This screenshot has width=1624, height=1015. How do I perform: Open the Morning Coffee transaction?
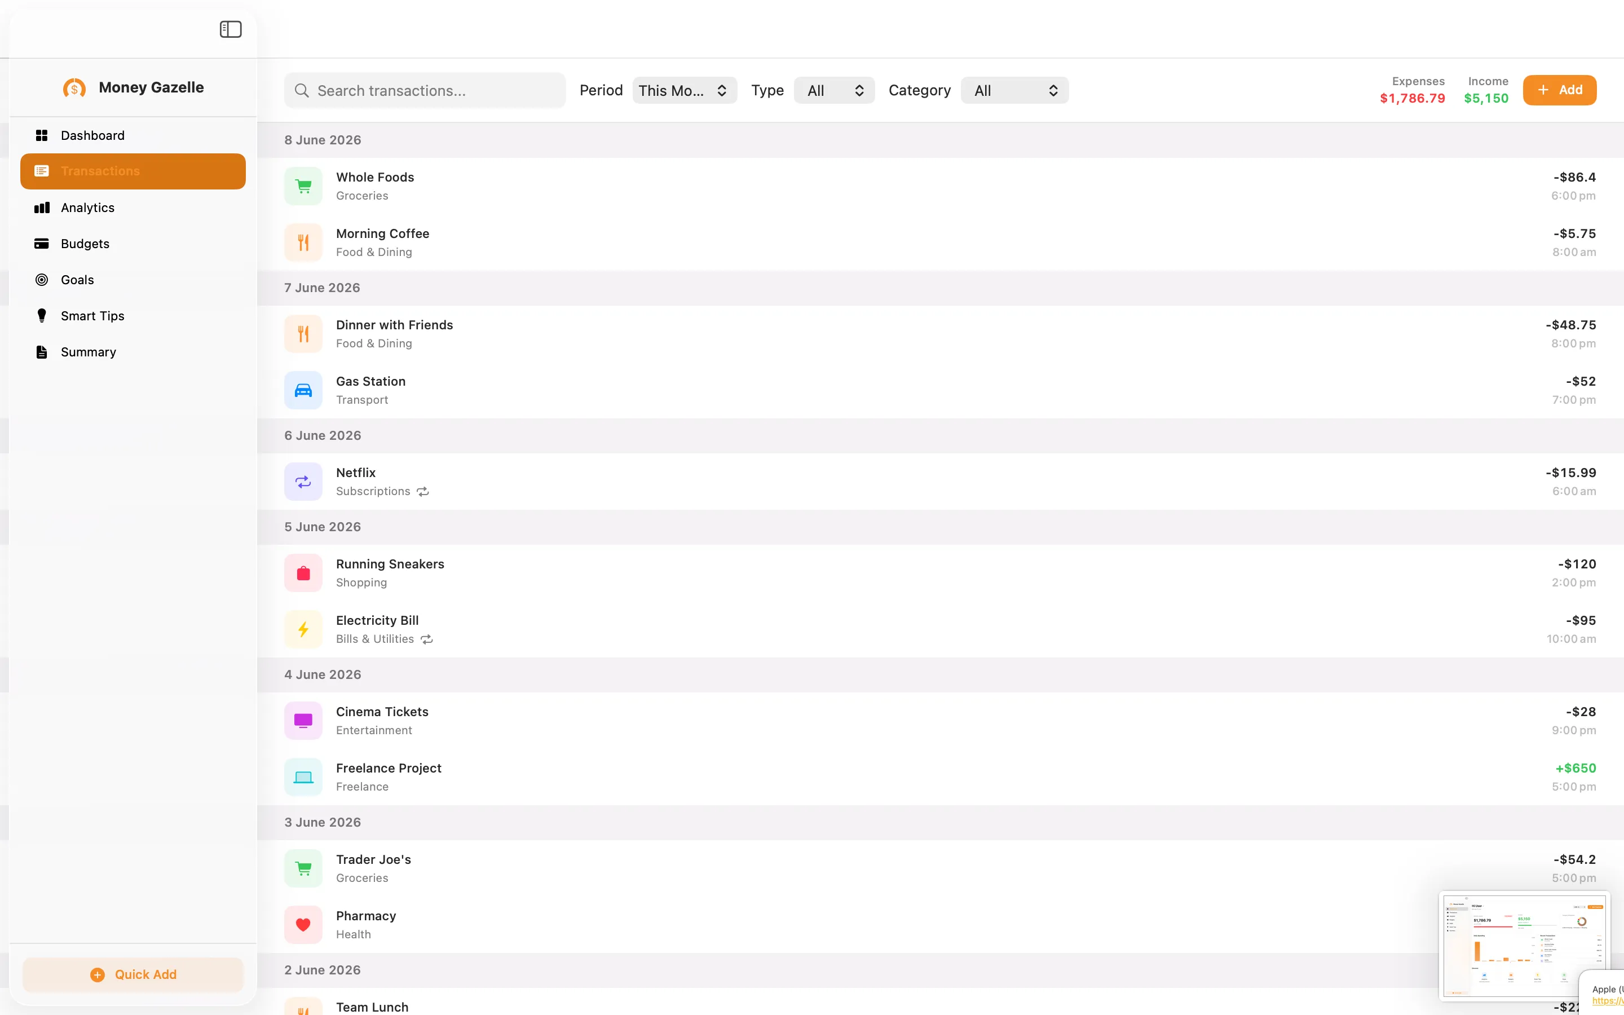(940, 242)
